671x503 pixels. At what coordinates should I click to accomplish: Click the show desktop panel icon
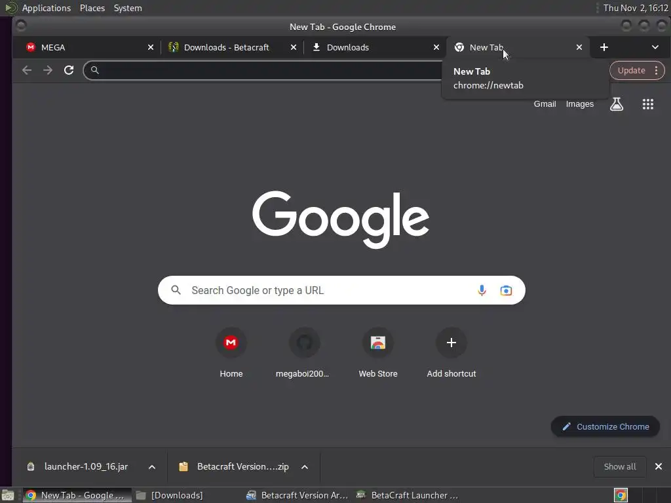coord(8,495)
